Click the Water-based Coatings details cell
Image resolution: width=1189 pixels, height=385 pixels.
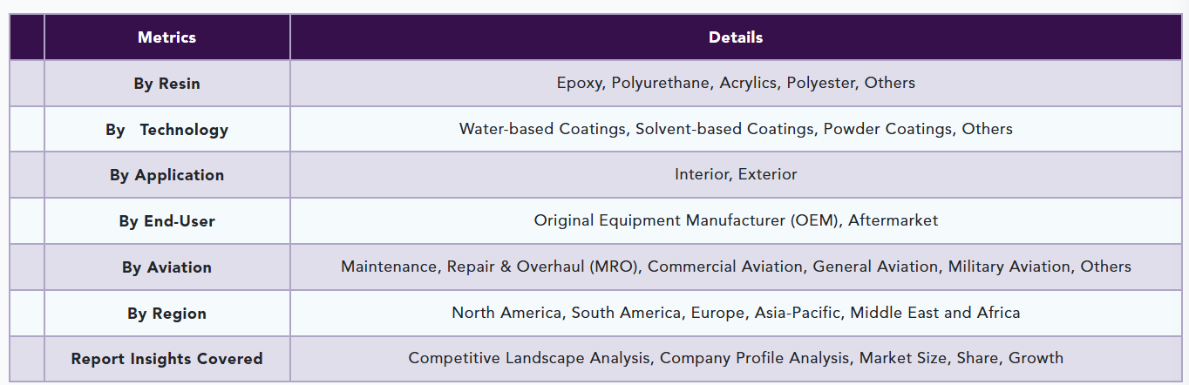click(736, 129)
